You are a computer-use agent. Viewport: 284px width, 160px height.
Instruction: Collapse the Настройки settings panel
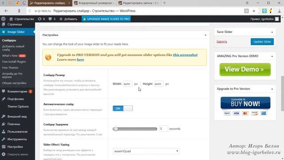205,35
